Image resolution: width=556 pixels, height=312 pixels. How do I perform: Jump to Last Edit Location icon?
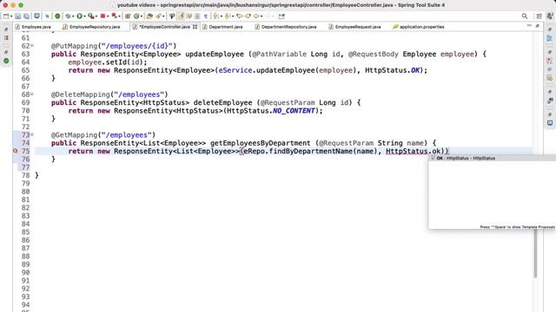pyautogui.click(x=240, y=16)
